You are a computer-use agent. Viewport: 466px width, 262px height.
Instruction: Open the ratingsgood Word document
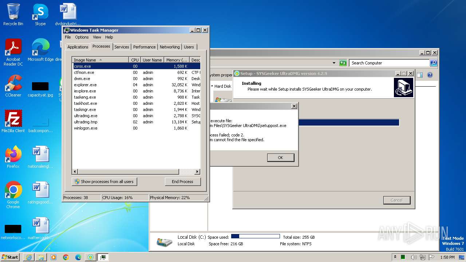[40, 192]
